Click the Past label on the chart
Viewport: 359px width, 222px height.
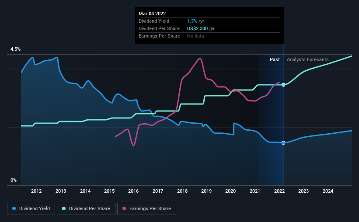pyautogui.click(x=275, y=59)
